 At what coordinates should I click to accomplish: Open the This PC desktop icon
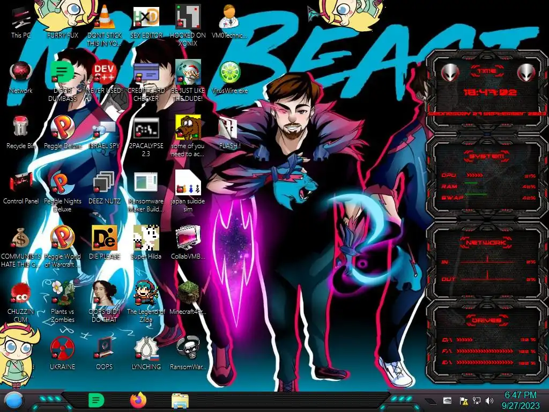[x=21, y=18]
